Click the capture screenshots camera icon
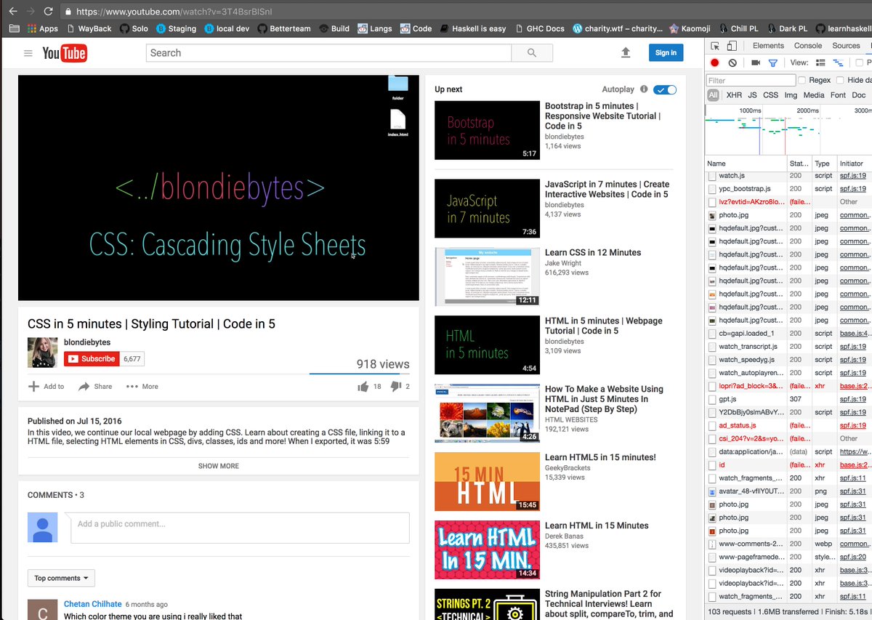The width and height of the screenshot is (872, 620). pyautogui.click(x=756, y=63)
